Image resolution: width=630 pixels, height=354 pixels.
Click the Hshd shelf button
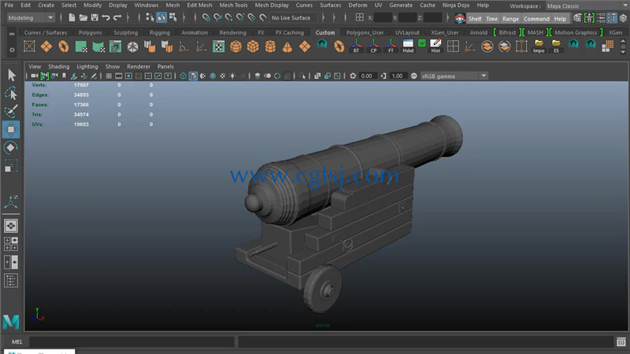pos(408,46)
